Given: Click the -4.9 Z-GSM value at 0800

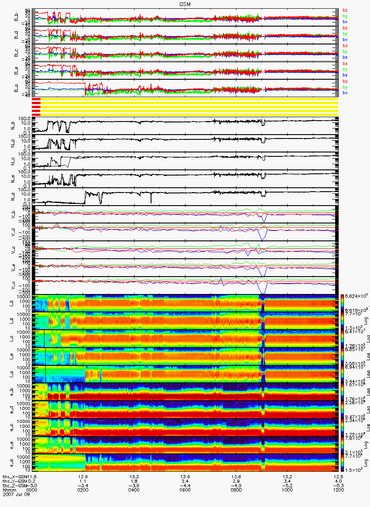Looking at the screenshot, I should click(236, 486).
